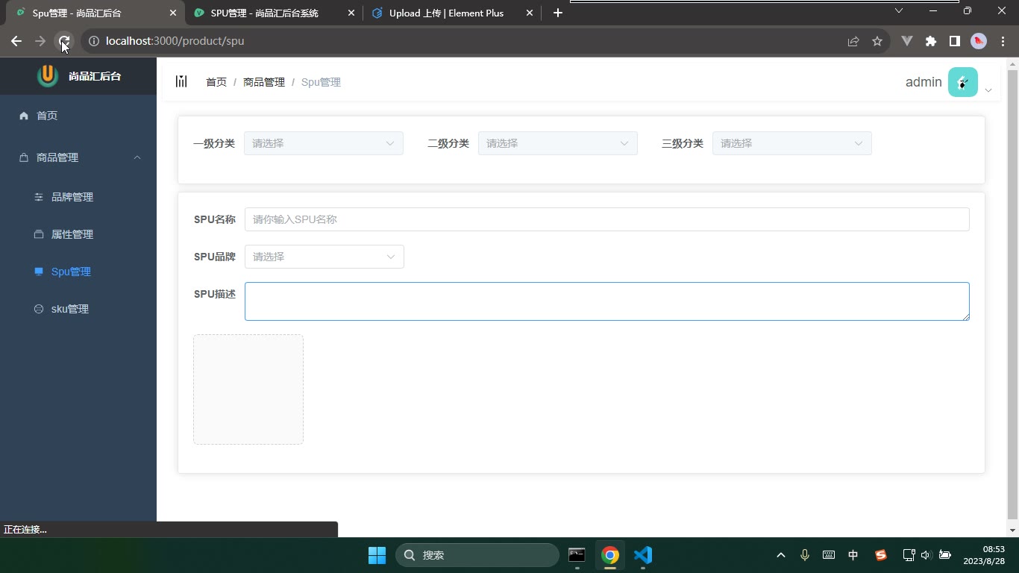
Task: Click the 尚品汇后台 logo icon
Action: click(48, 75)
